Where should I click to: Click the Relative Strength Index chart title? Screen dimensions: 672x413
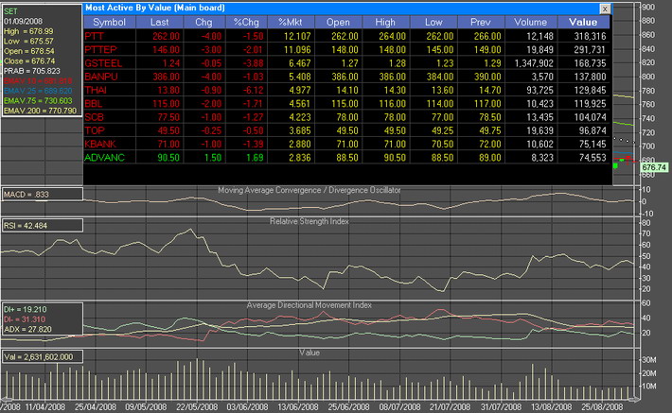[x=309, y=221]
